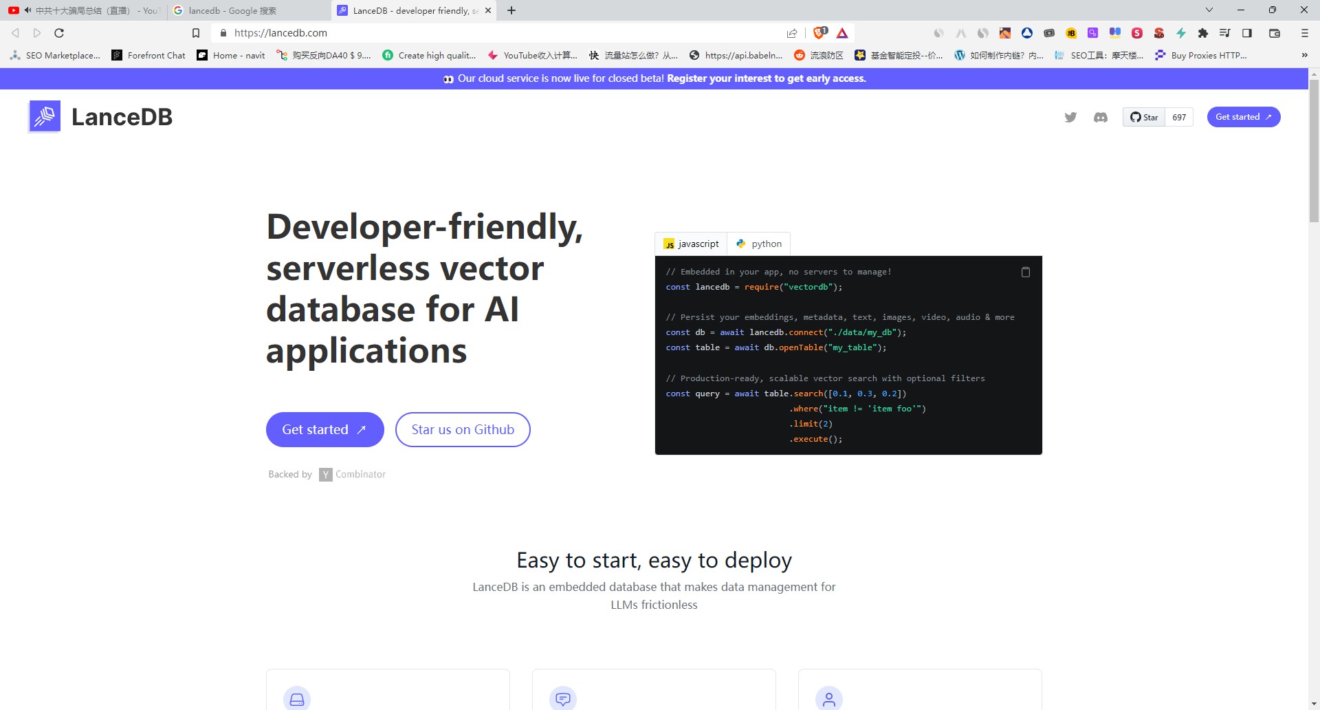Toggle the browser sidebar panel icon
1320x710 pixels.
click(x=1247, y=33)
